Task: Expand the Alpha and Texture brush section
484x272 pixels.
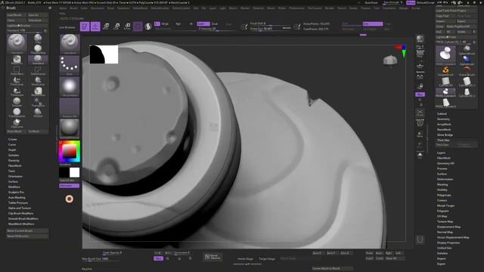Action: tap(20, 209)
